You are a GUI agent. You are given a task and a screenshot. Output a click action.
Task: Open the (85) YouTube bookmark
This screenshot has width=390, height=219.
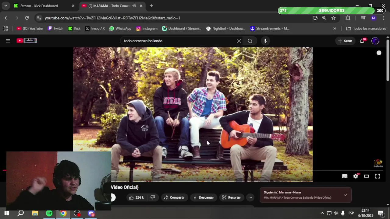click(30, 29)
